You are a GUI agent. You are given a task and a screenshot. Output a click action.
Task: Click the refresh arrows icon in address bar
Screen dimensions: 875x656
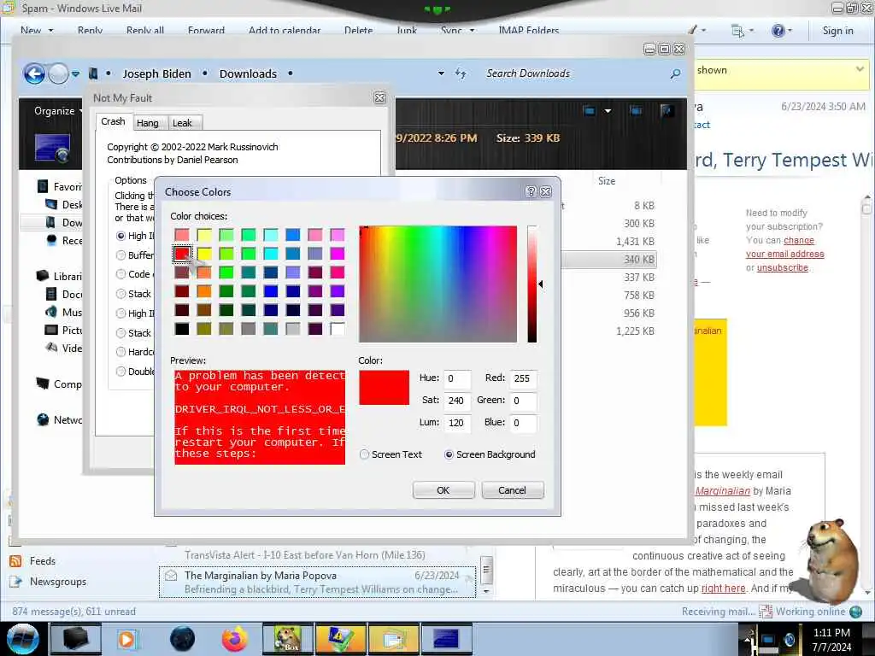(x=461, y=73)
